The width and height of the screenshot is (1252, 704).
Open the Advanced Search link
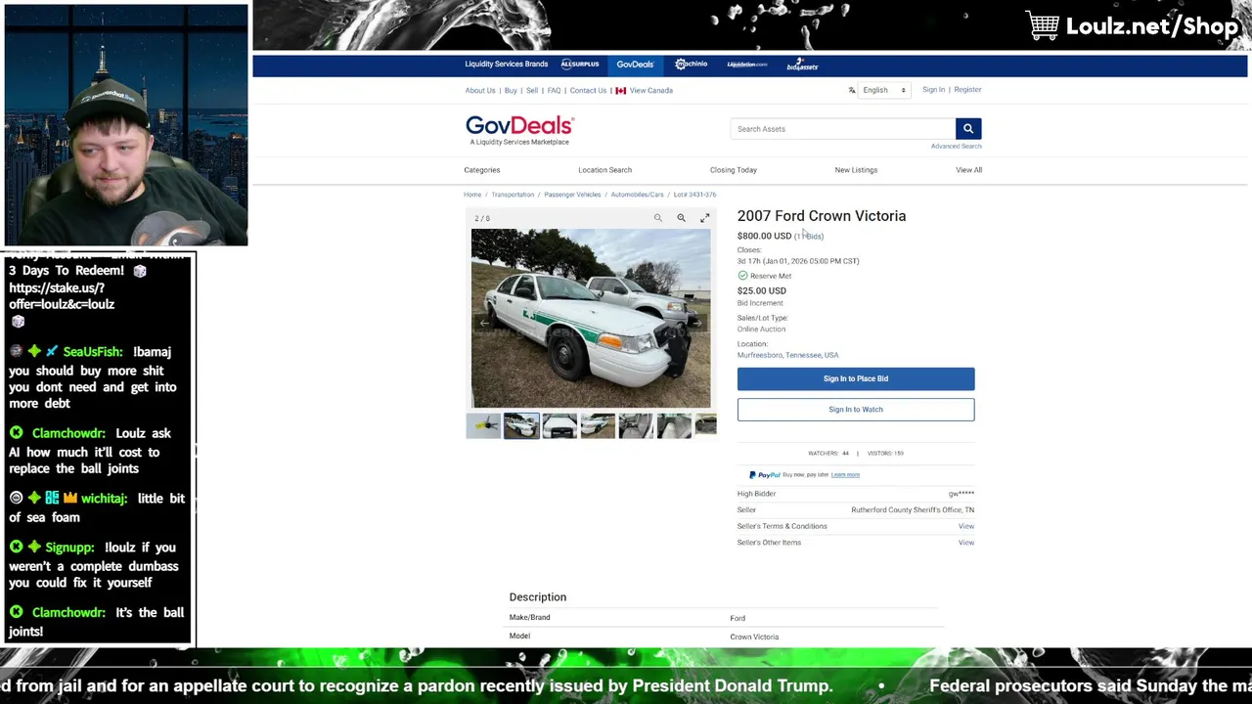[x=956, y=147]
